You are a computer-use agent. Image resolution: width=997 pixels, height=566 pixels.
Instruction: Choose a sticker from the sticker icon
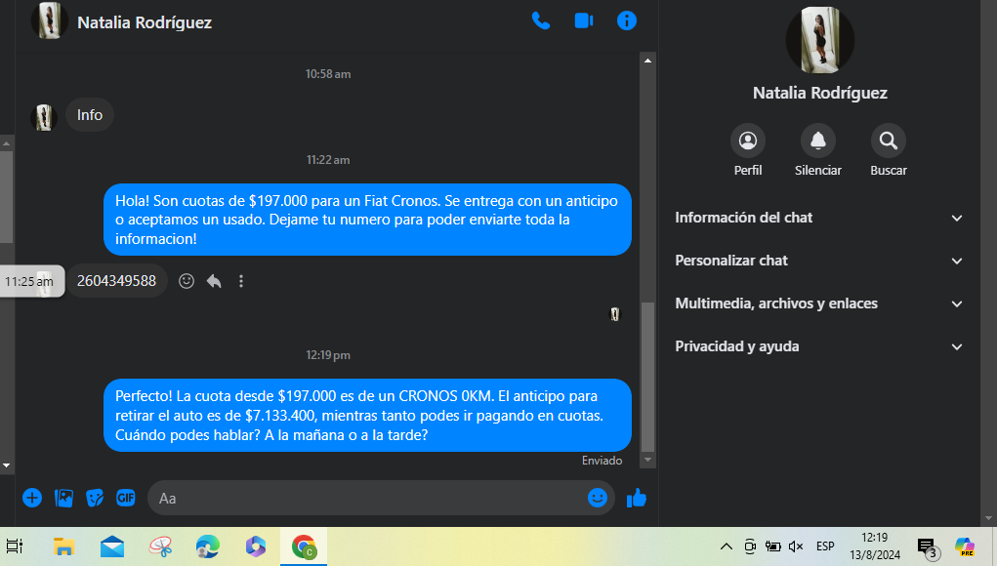[x=95, y=498]
